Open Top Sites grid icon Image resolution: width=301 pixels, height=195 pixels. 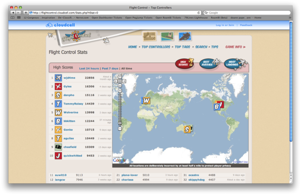point(19,18)
